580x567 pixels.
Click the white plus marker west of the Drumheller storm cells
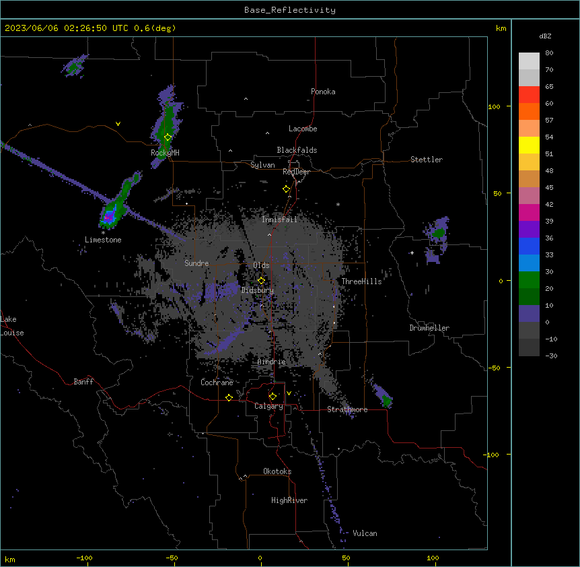(412, 253)
